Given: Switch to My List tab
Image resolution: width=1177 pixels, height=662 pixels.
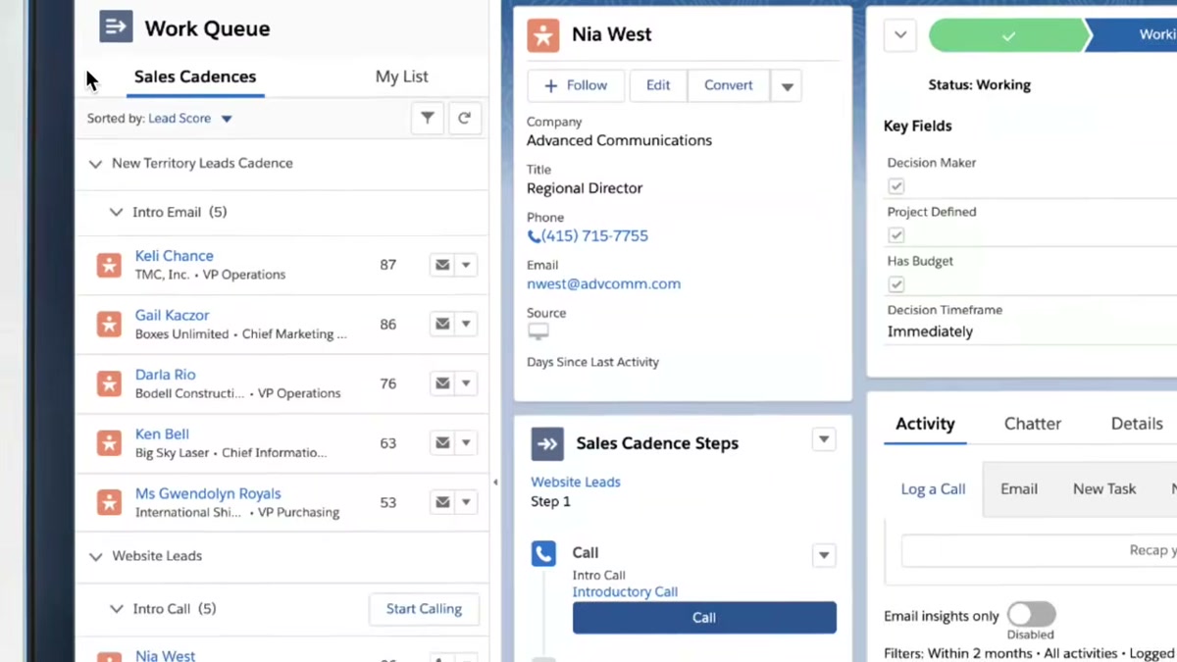Looking at the screenshot, I should coord(402,76).
